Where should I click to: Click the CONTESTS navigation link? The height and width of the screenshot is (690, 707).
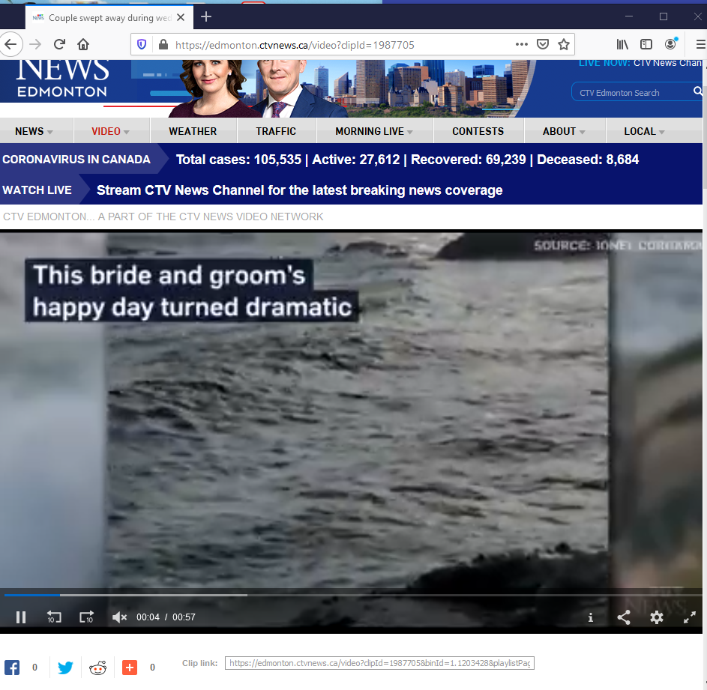click(478, 130)
